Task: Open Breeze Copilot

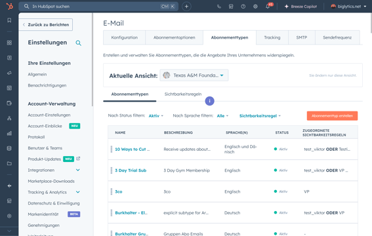Action: coord(300,7)
